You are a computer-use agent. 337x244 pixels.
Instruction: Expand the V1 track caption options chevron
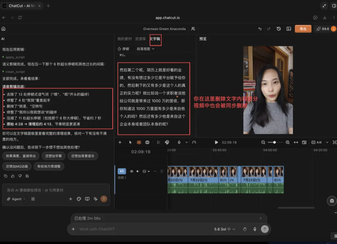tap(149, 171)
